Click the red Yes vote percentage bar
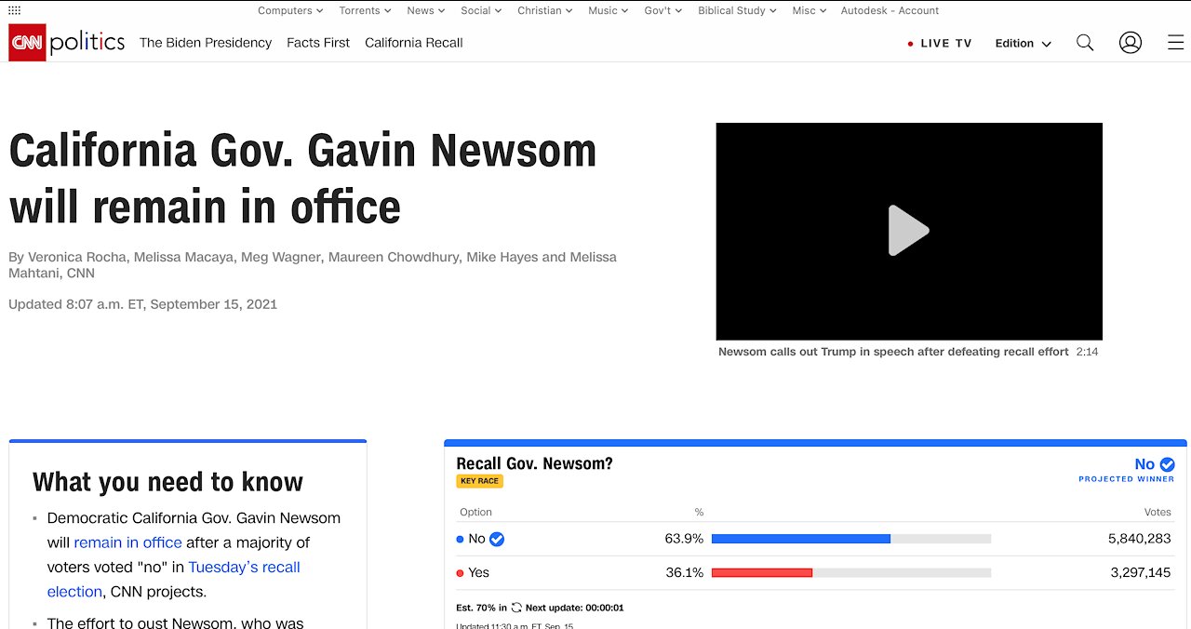 coord(762,572)
